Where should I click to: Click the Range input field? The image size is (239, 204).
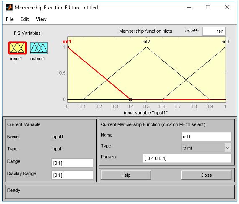(72, 163)
